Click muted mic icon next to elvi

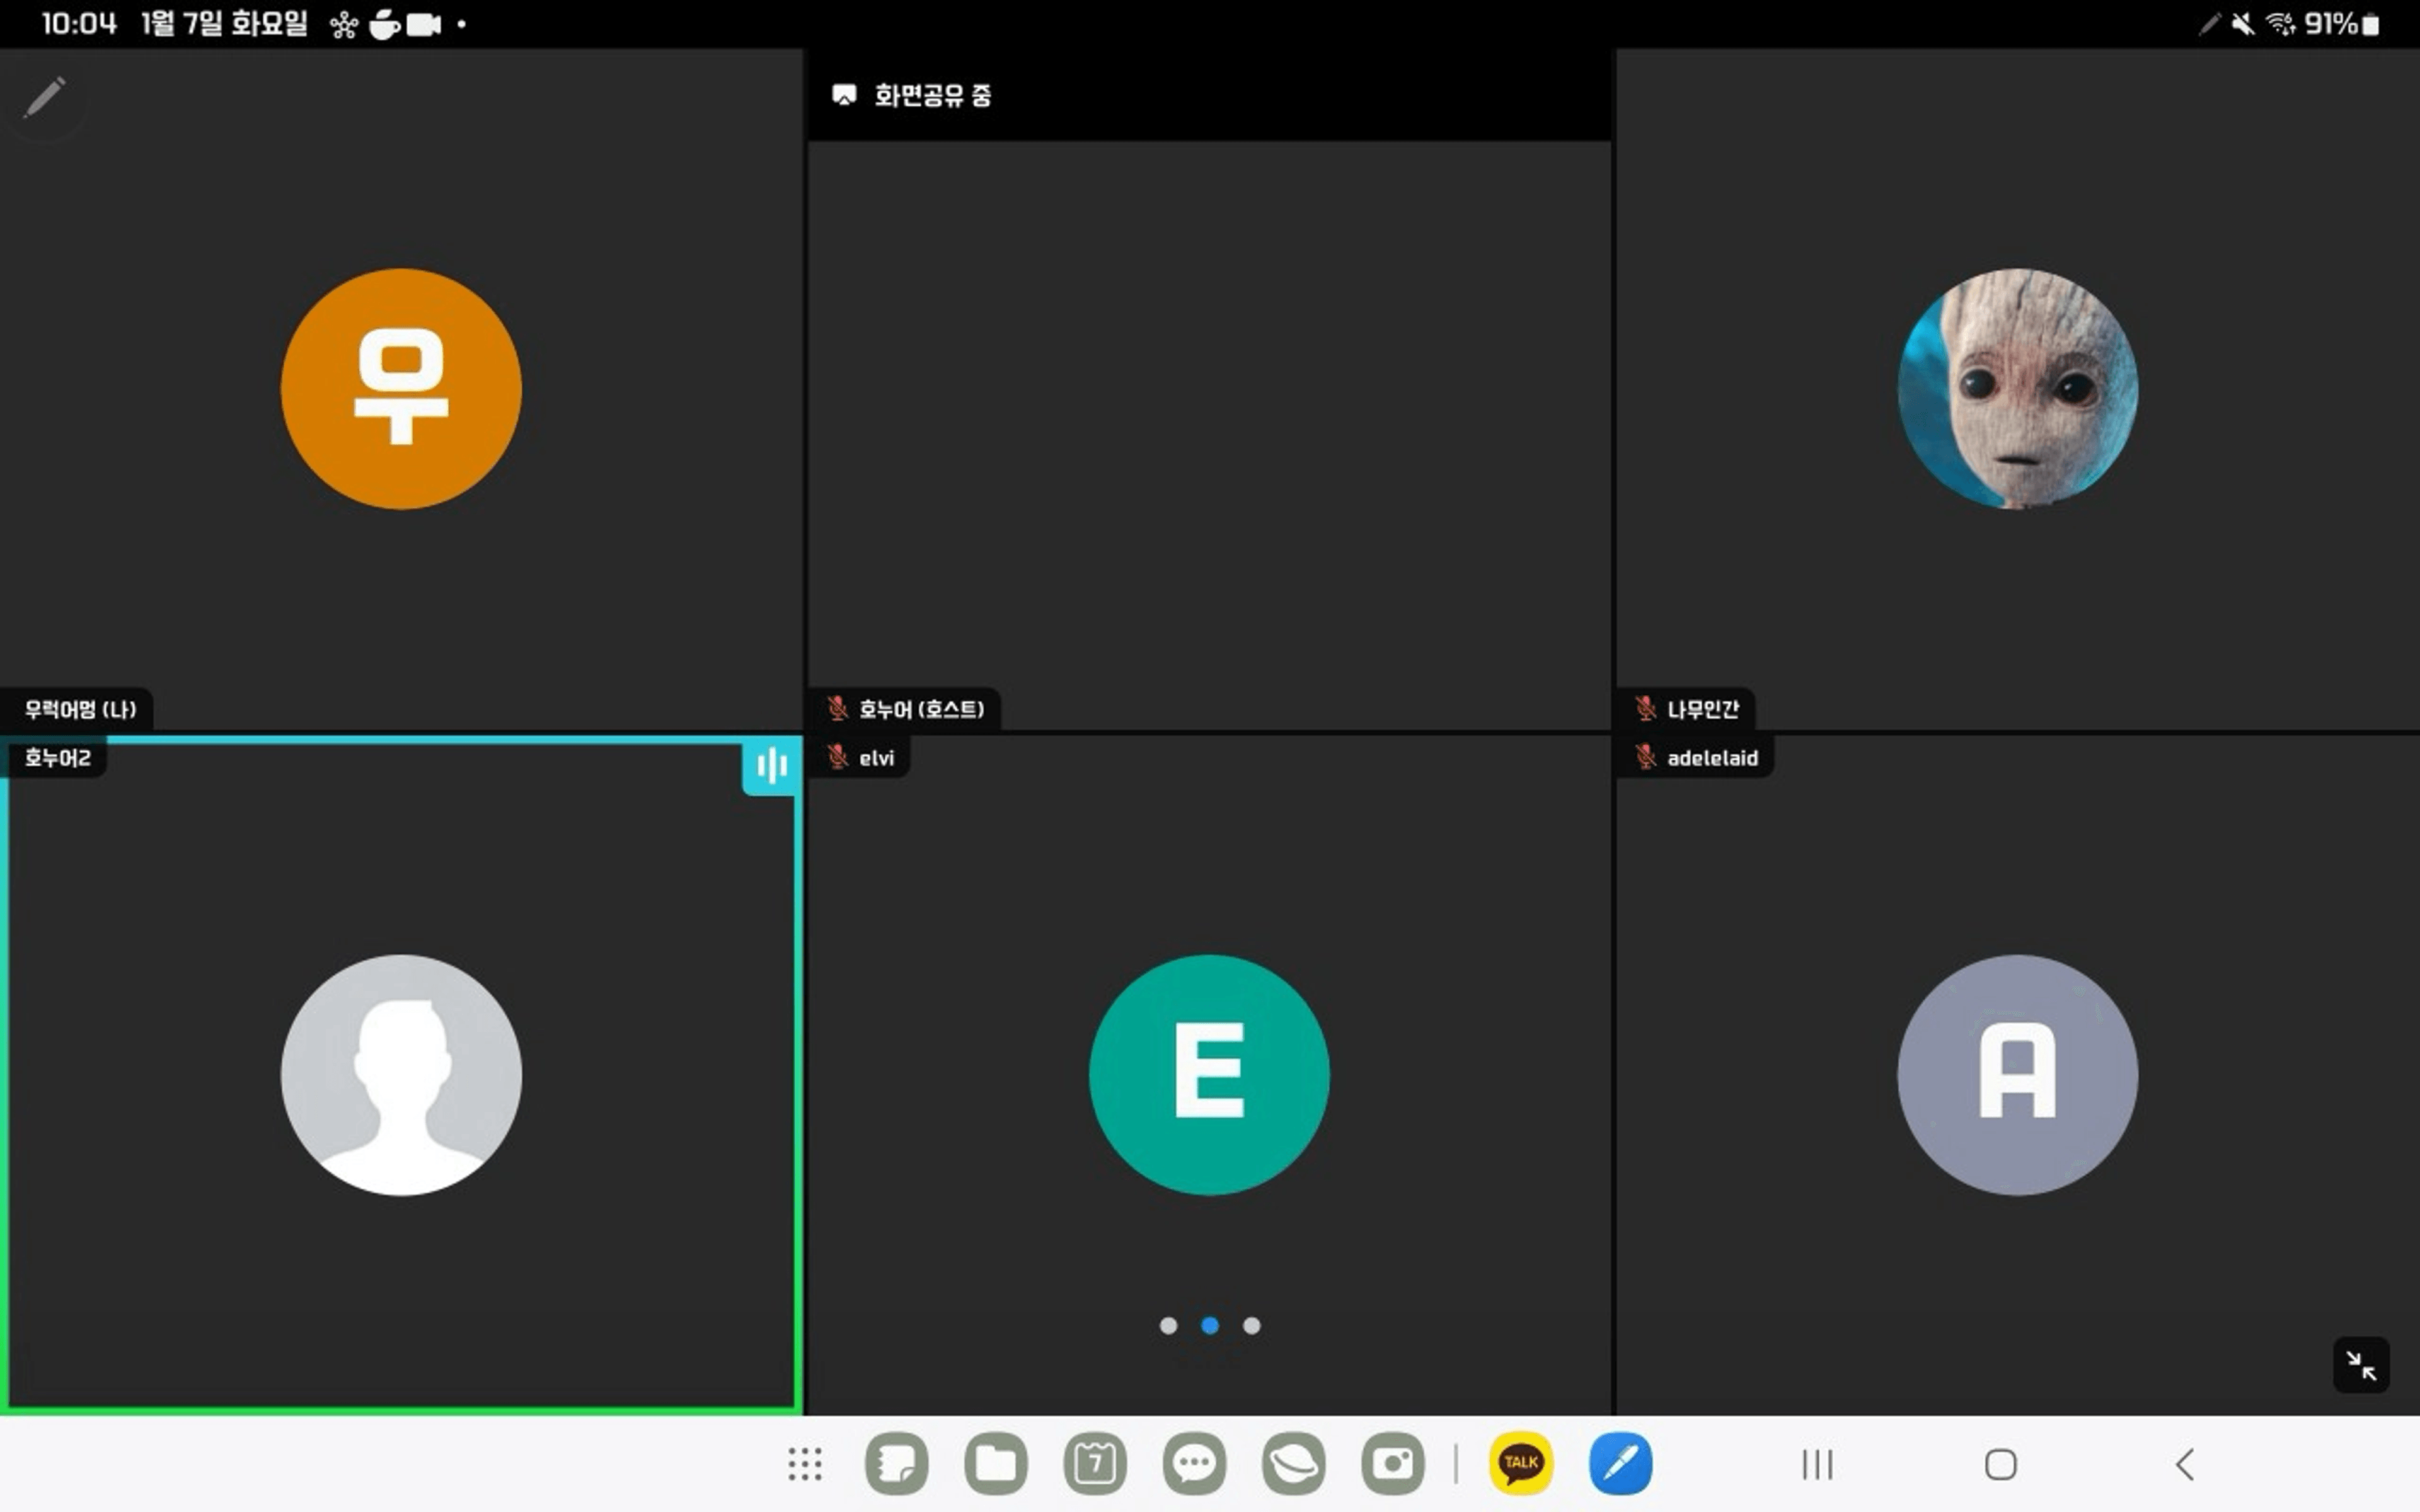click(837, 758)
